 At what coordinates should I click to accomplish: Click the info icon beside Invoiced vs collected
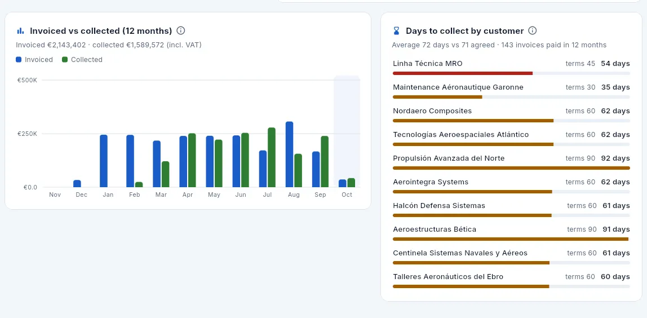(x=181, y=30)
